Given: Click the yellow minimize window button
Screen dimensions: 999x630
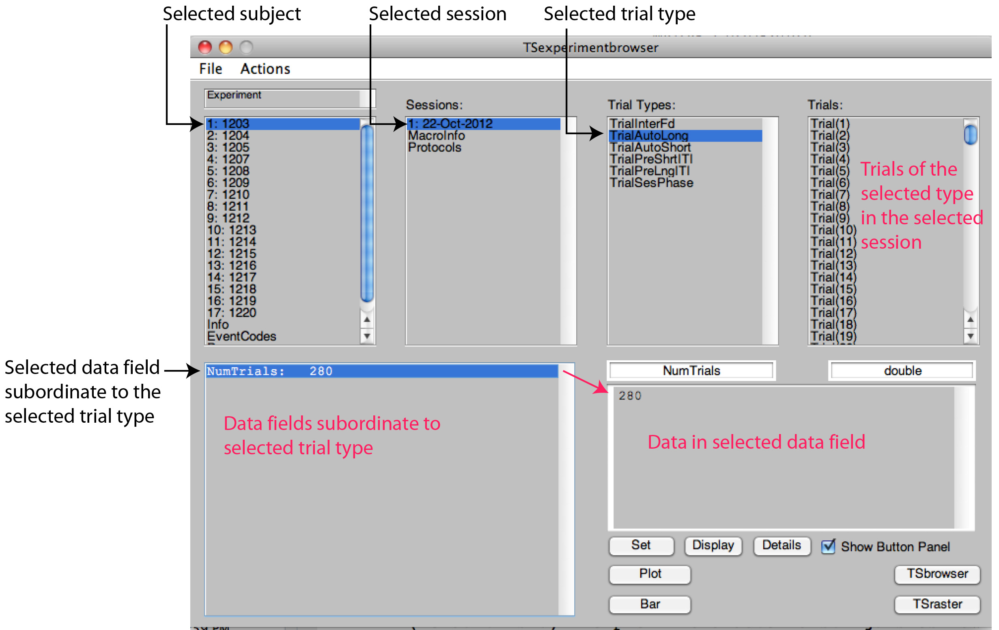Looking at the screenshot, I should tap(226, 47).
